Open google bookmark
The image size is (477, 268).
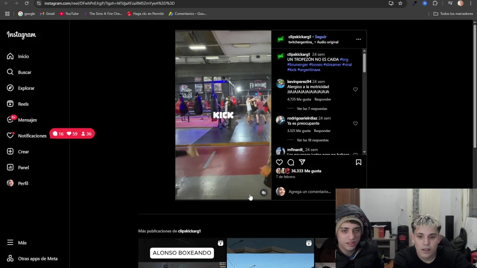(x=26, y=14)
